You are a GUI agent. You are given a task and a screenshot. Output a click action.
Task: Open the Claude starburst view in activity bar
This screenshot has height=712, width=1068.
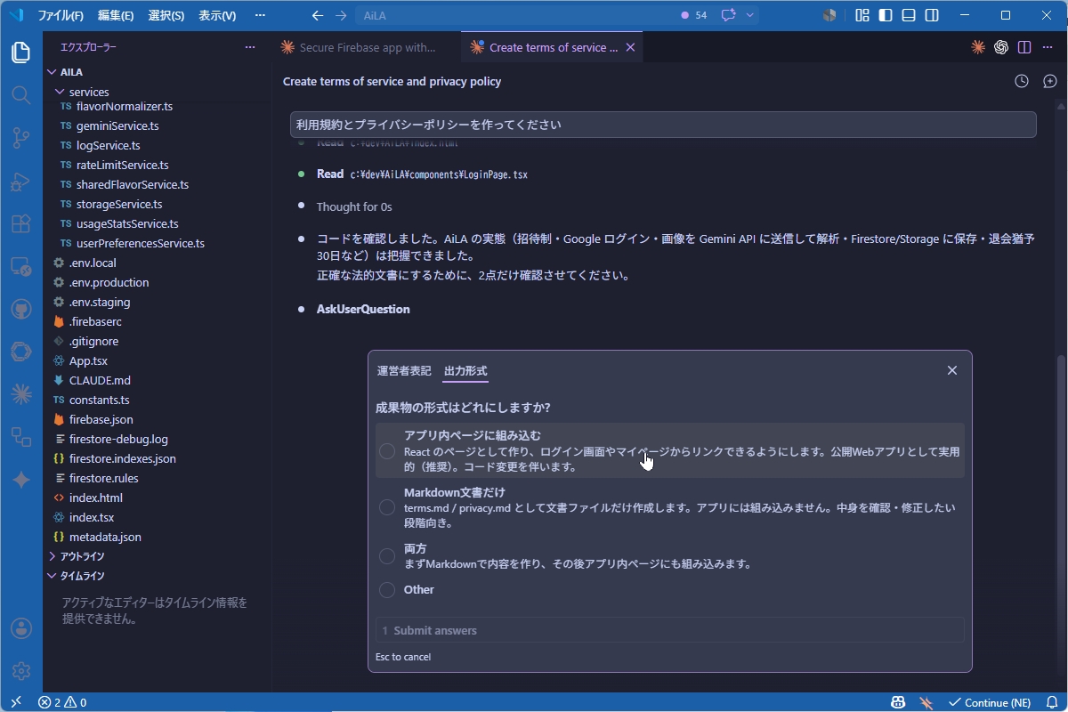(20, 394)
